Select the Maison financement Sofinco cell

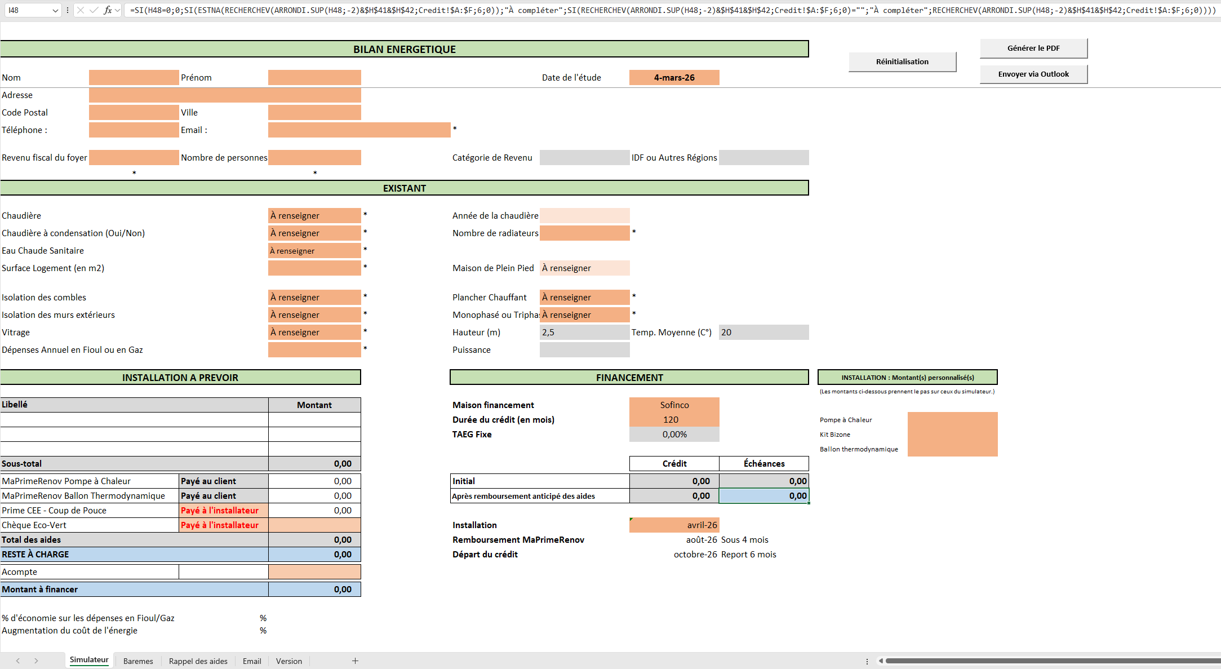point(674,405)
